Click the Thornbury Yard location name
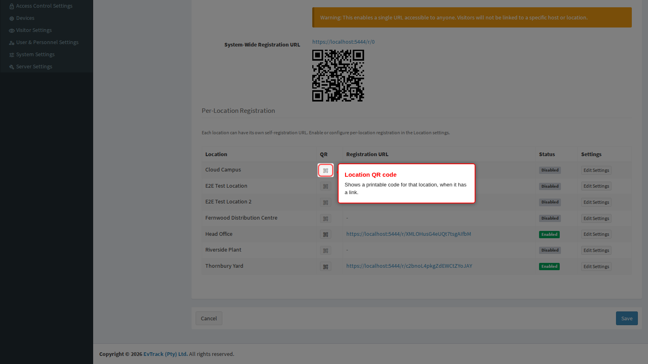The image size is (648, 364). (224, 266)
